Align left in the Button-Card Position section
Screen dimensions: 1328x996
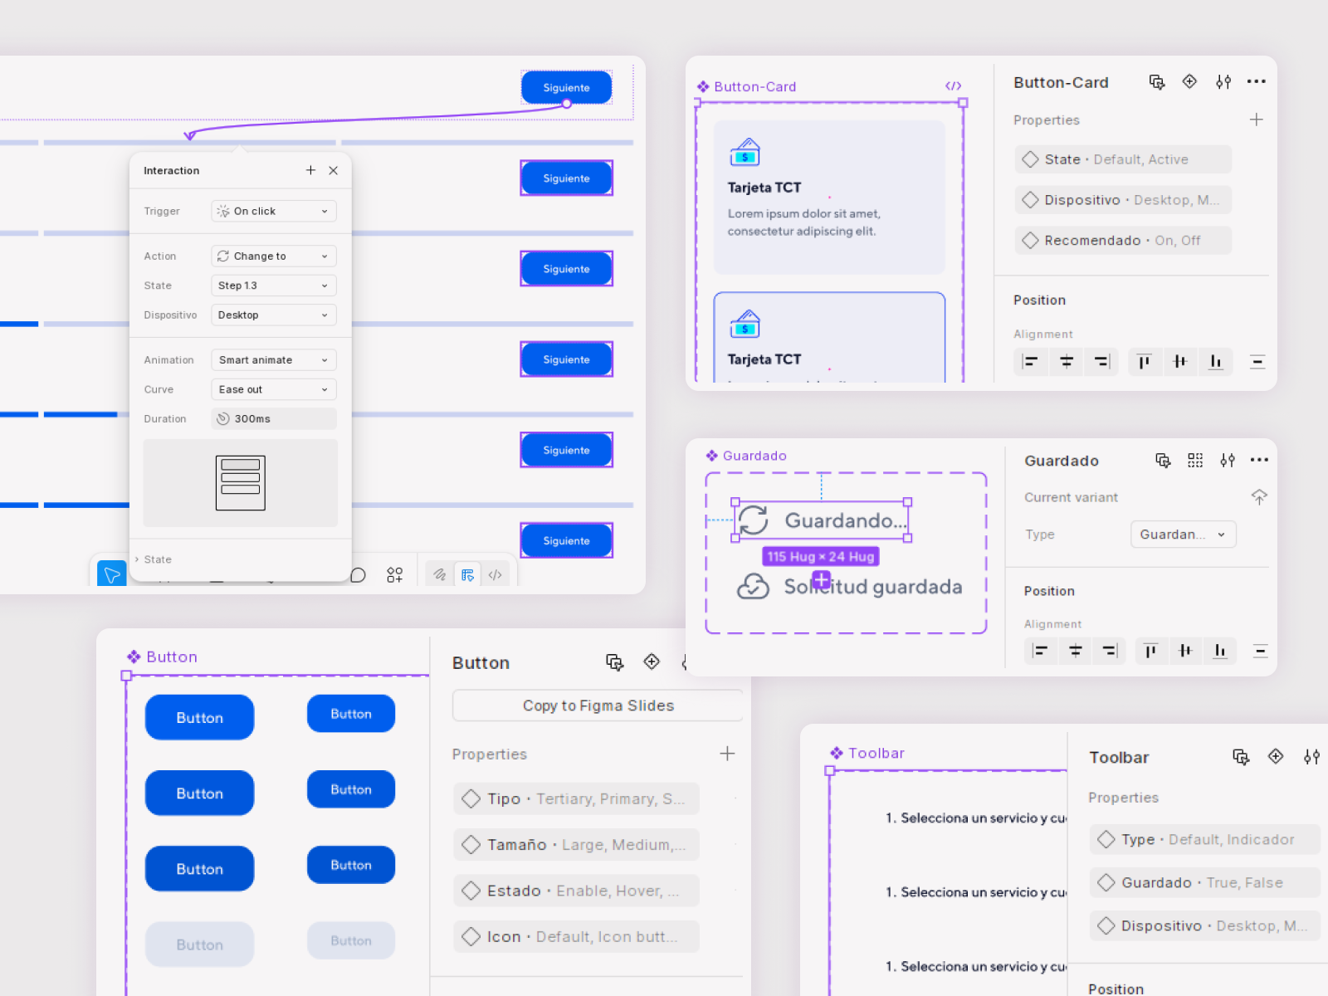(1030, 361)
